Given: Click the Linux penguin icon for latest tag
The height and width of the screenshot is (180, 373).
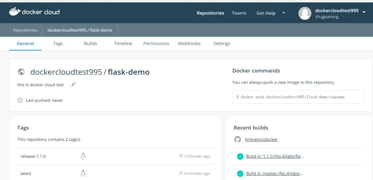Looking at the screenshot, I should click(x=83, y=173).
